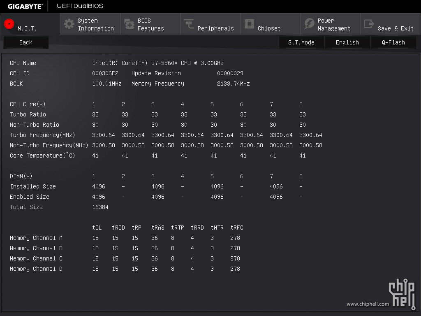The width and height of the screenshot is (421, 316).
Task: Click Update Revision value 00000029
Action: [230, 73]
